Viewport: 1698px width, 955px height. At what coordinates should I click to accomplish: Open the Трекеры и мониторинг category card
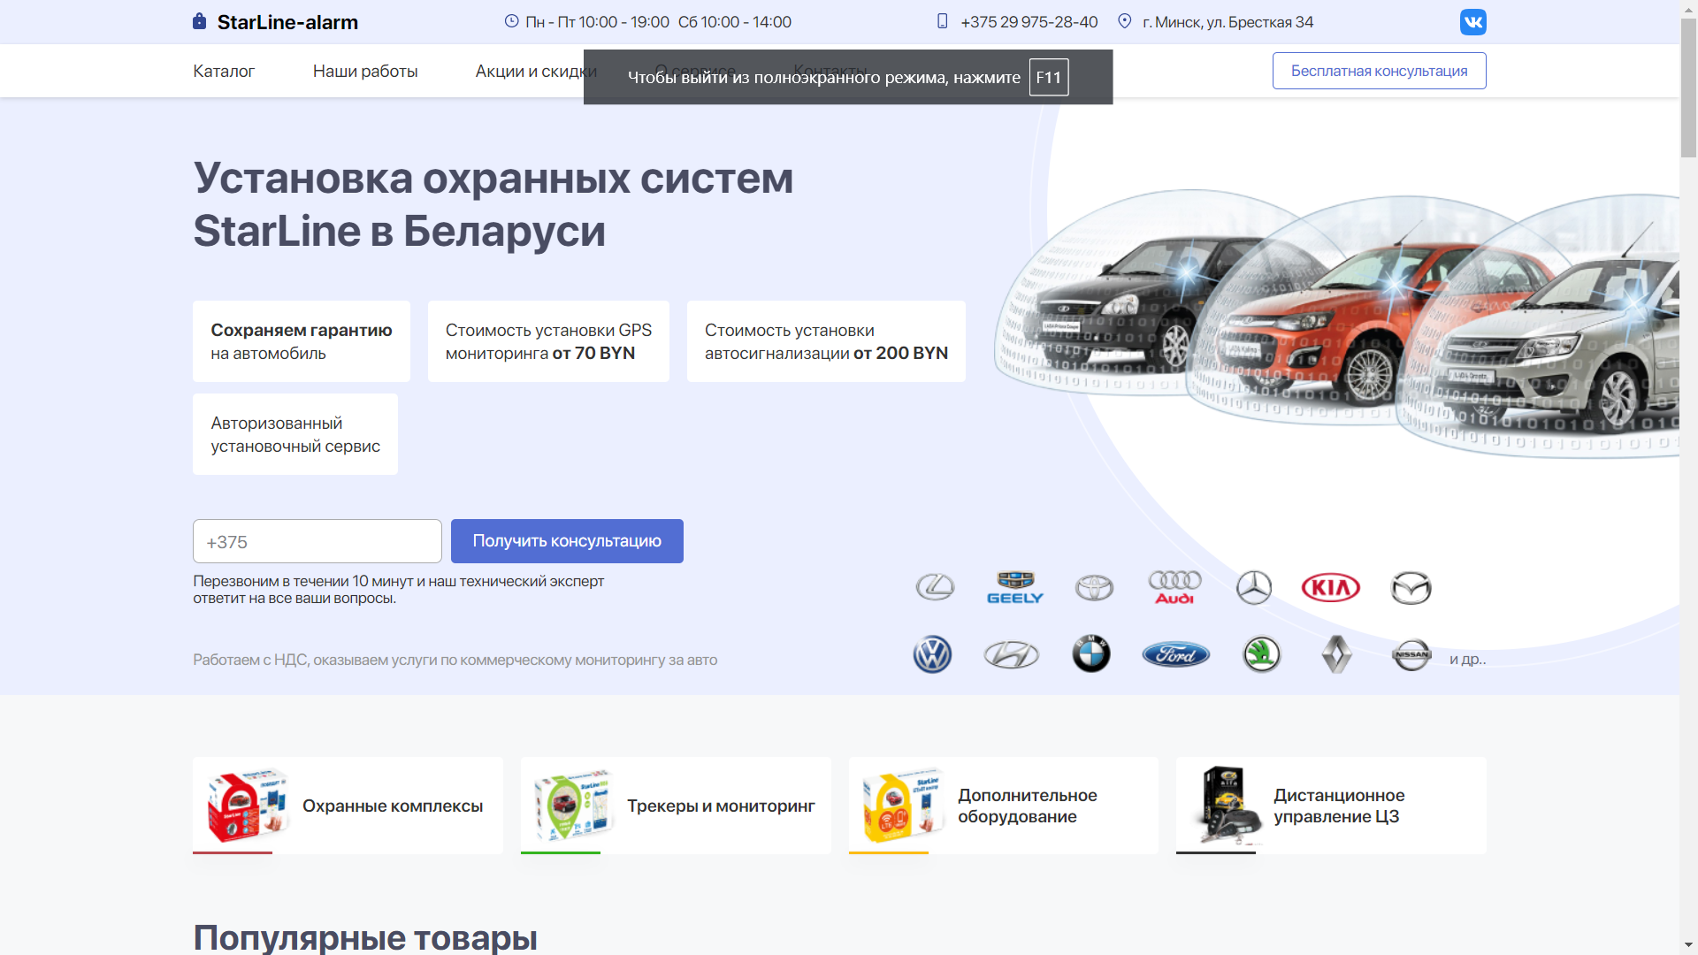(x=676, y=806)
